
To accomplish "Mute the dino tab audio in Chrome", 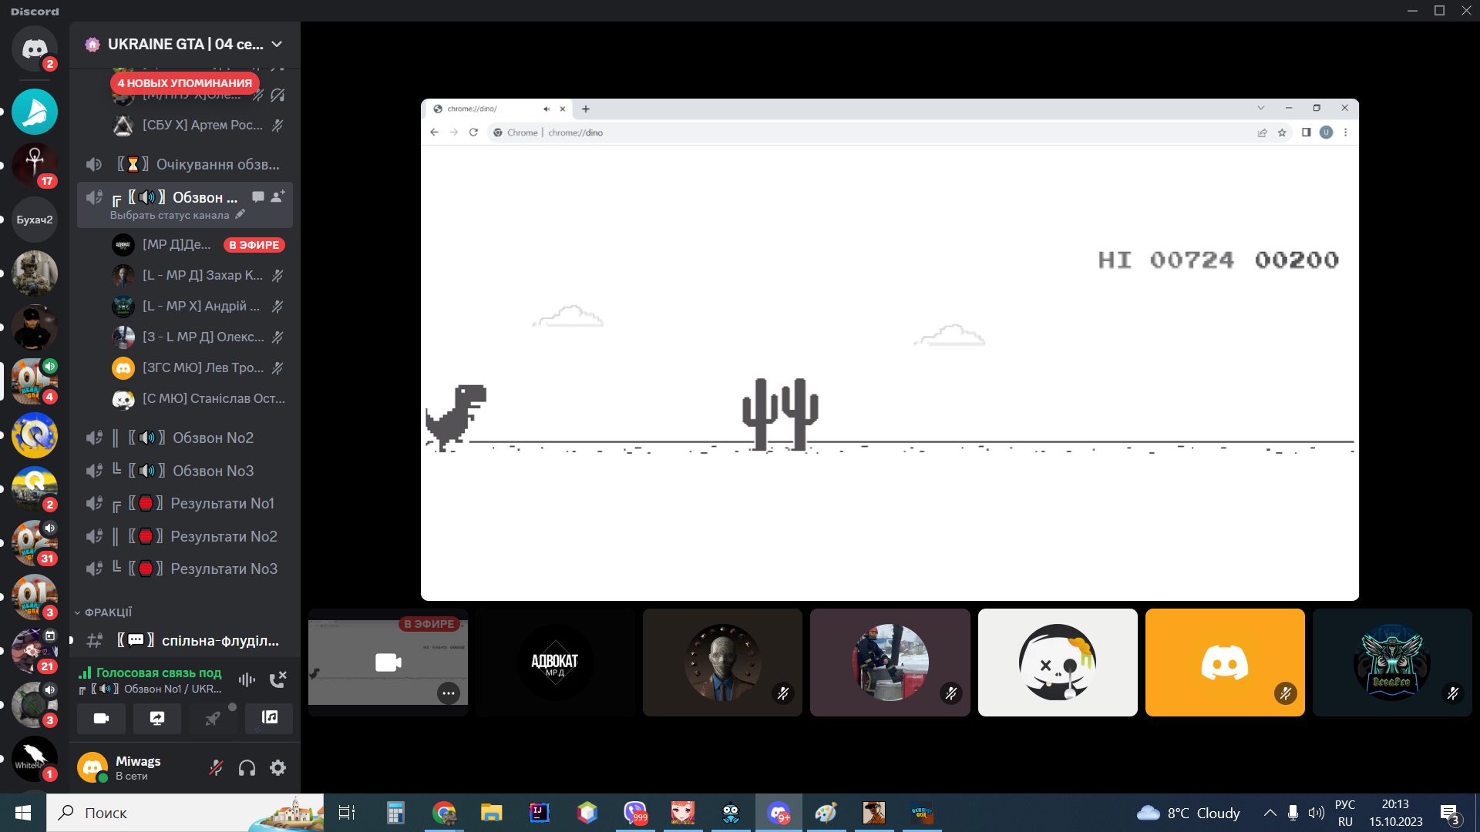I will [547, 109].
